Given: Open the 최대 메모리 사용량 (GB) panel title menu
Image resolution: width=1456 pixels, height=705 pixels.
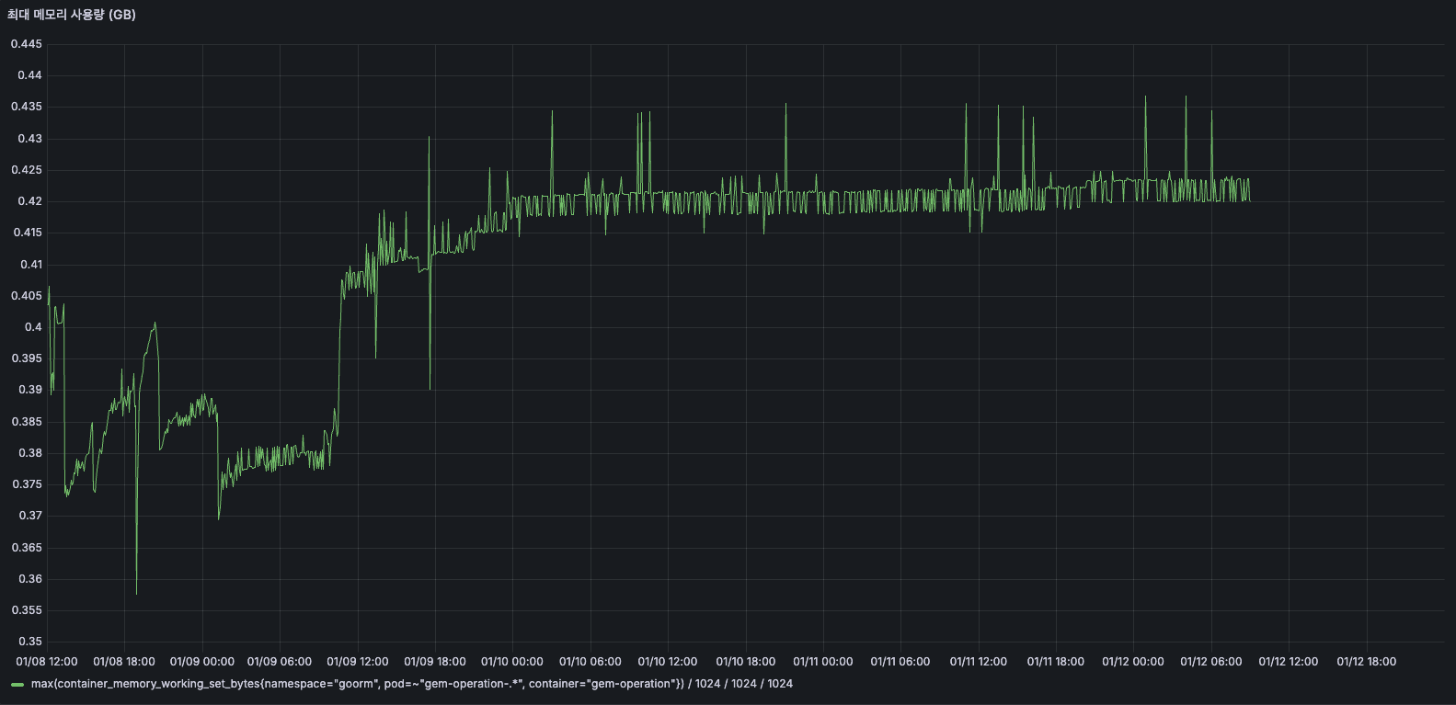Looking at the screenshot, I should click(72, 15).
